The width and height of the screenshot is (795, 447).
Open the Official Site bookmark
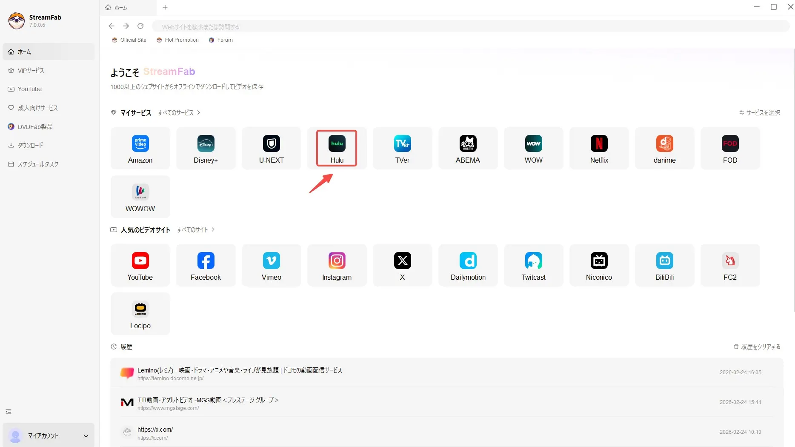point(129,40)
